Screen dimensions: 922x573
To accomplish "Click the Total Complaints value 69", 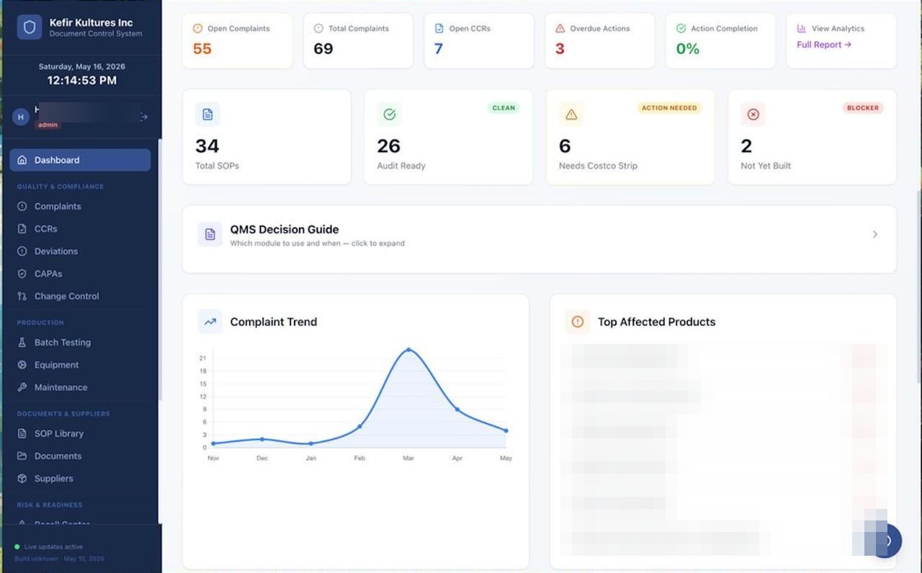I will [323, 49].
